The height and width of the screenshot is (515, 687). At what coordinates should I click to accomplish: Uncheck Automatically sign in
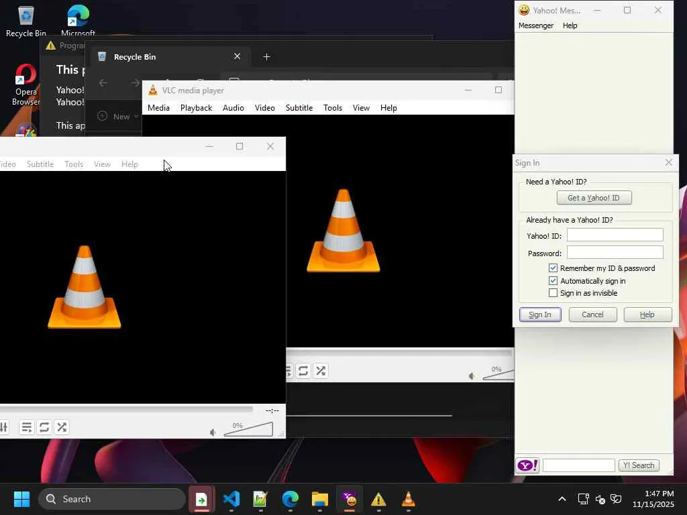click(x=553, y=281)
